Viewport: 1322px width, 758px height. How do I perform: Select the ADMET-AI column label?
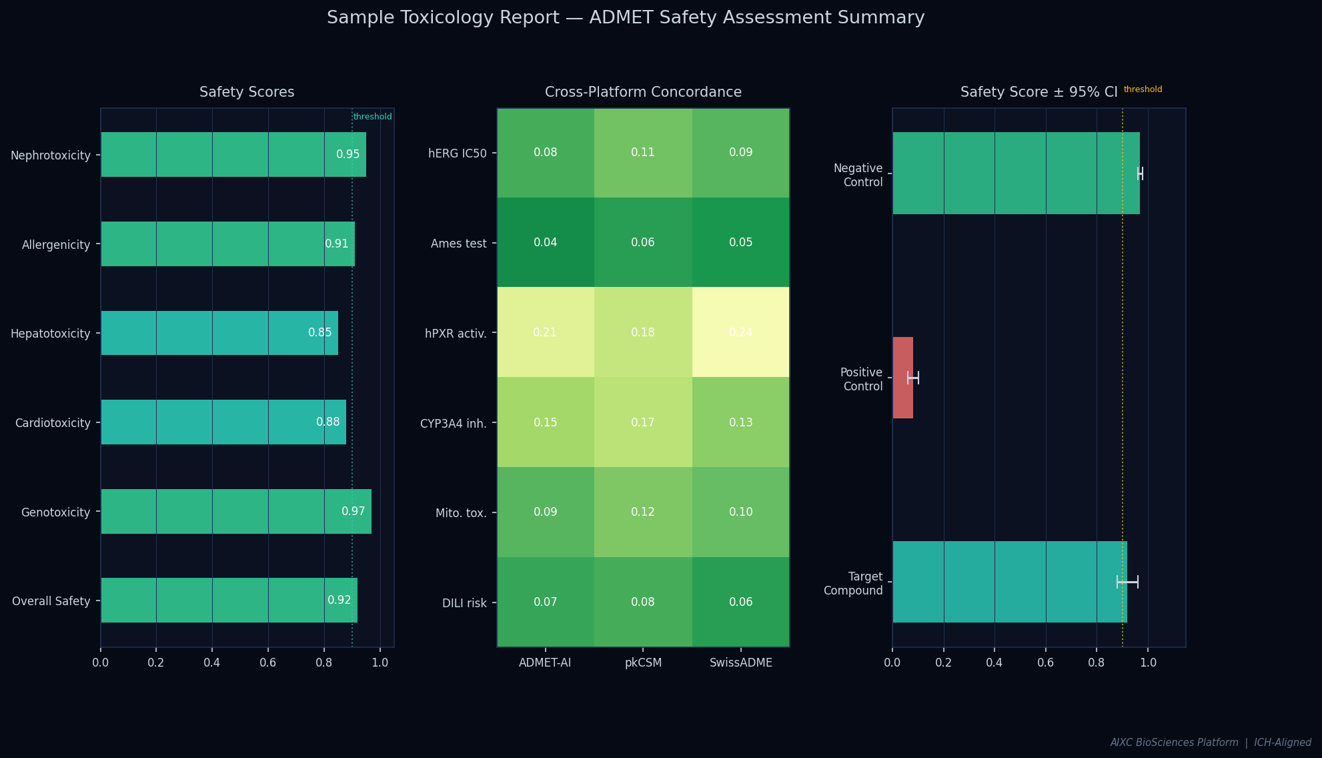(545, 663)
